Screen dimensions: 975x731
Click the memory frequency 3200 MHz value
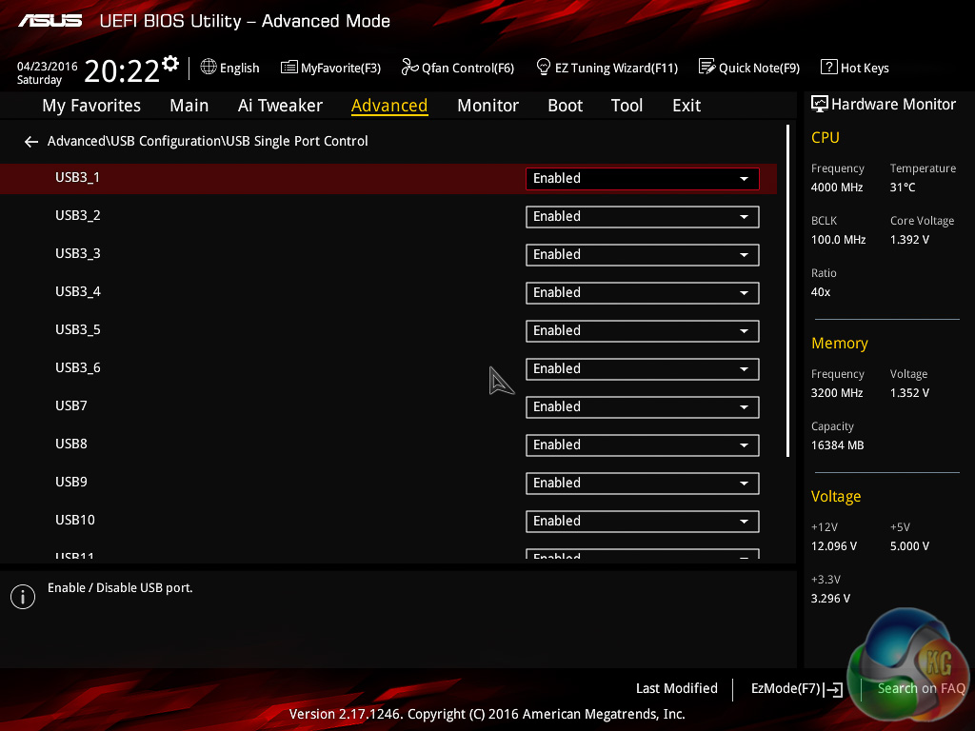pyautogui.click(x=837, y=393)
